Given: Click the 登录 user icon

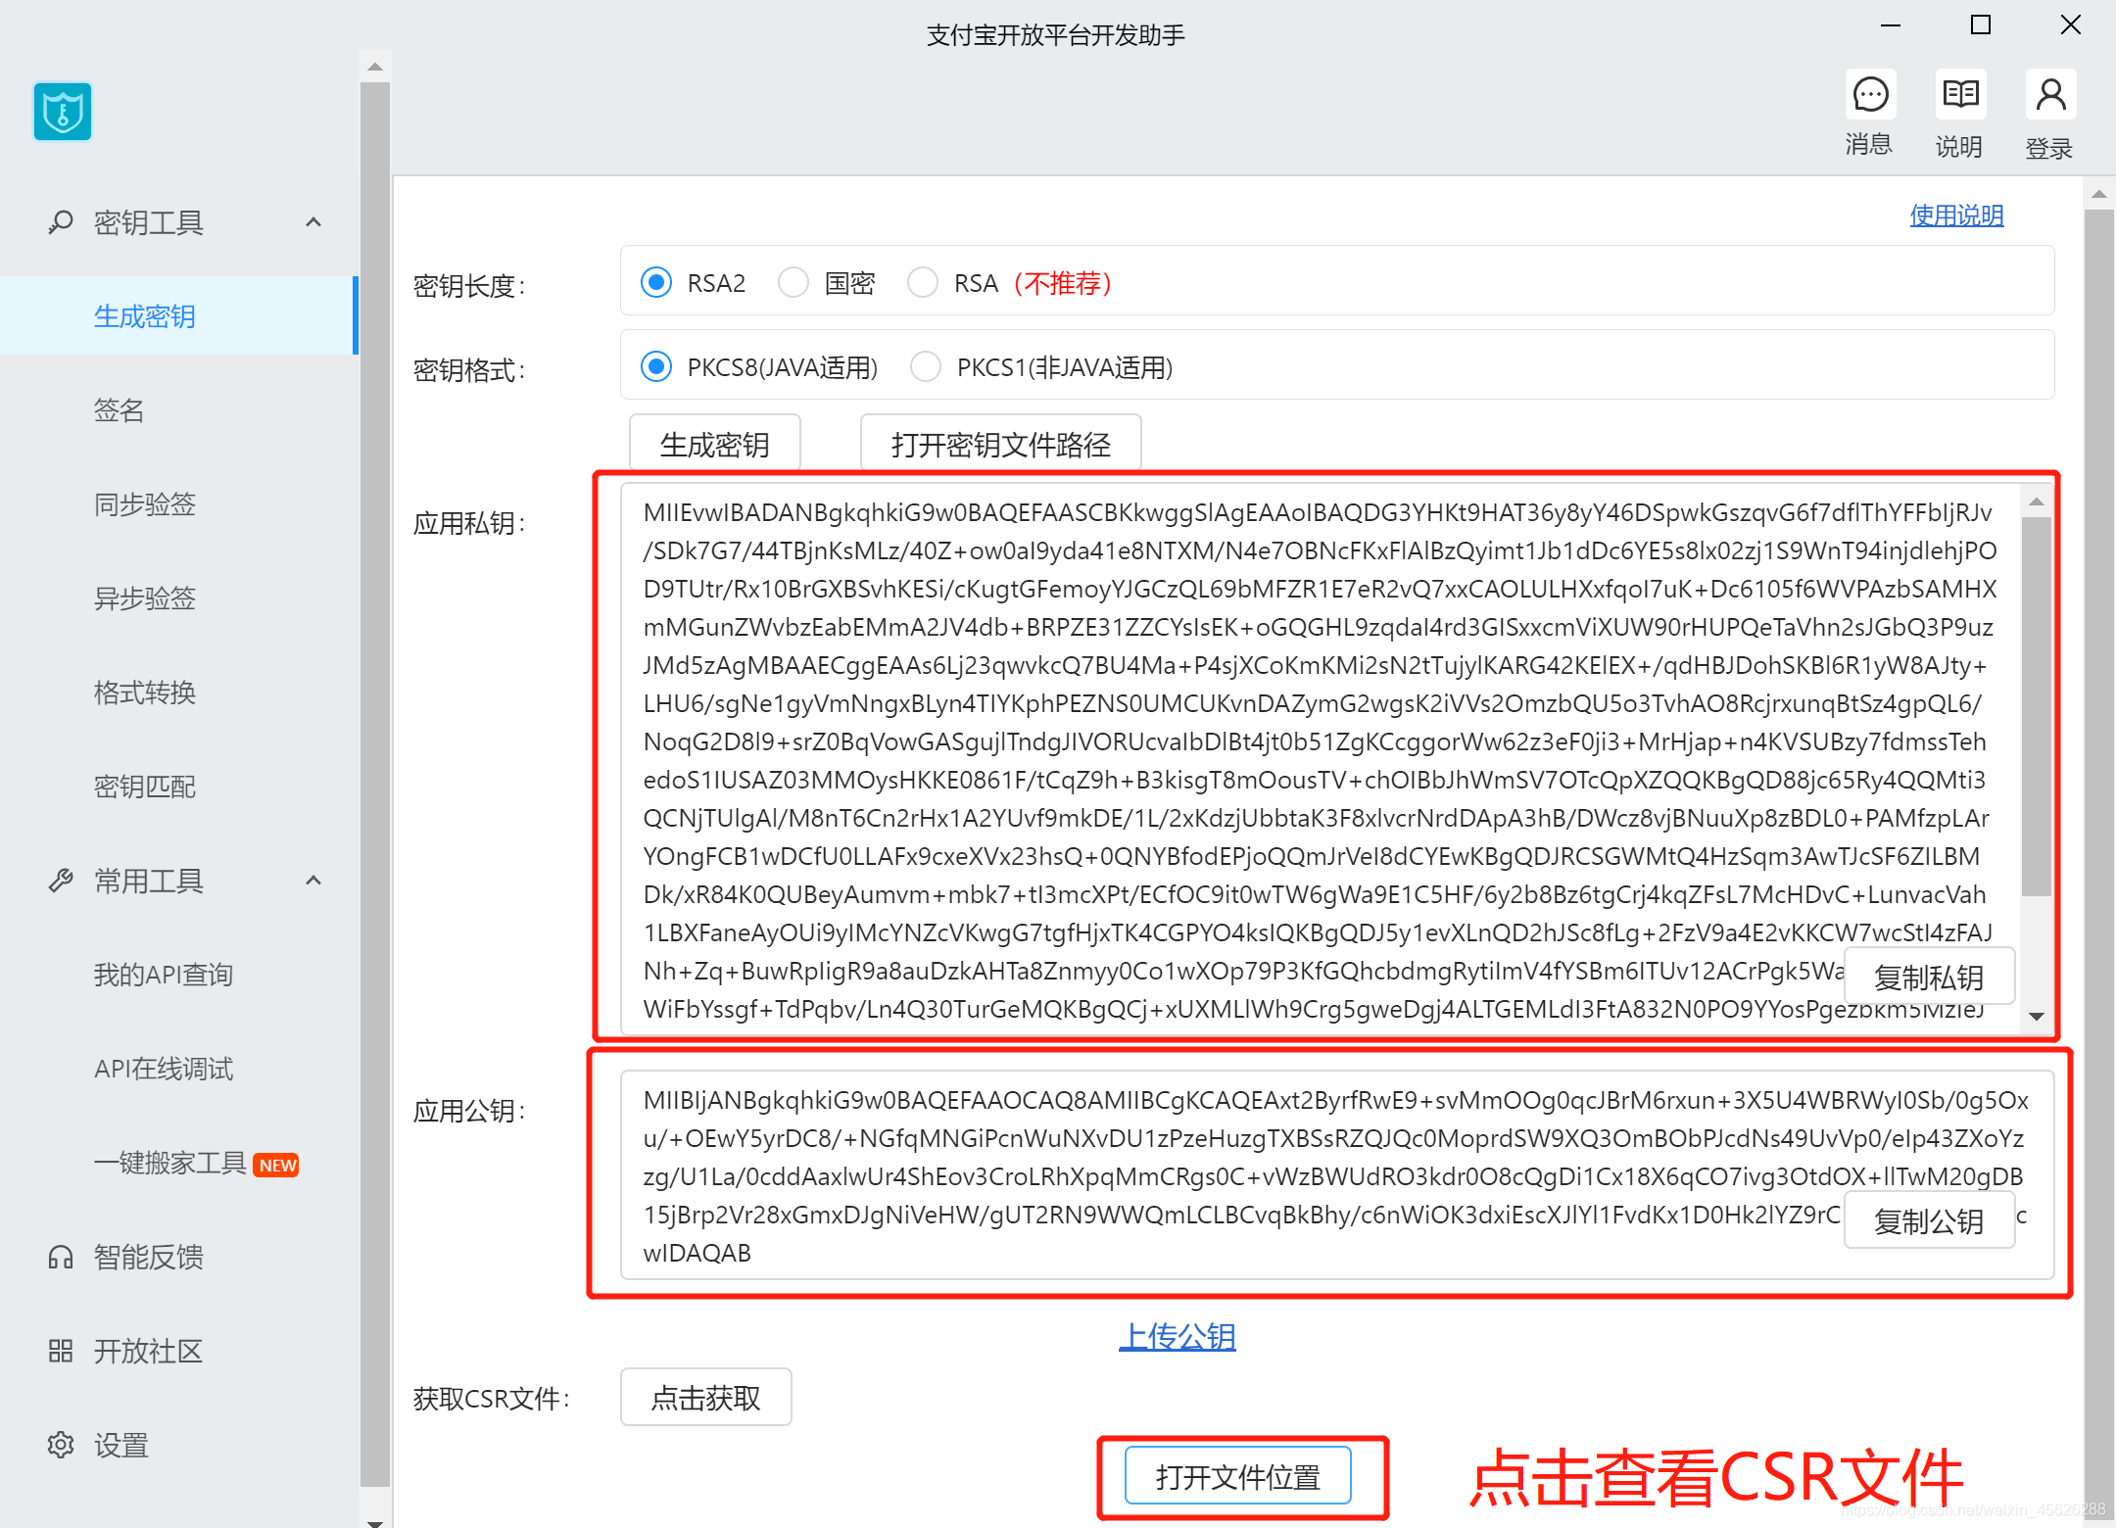Looking at the screenshot, I should click(2049, 95).
